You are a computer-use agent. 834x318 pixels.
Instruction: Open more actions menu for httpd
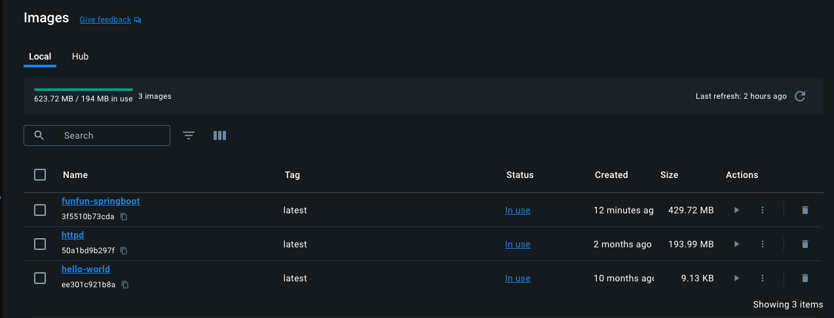763,244
